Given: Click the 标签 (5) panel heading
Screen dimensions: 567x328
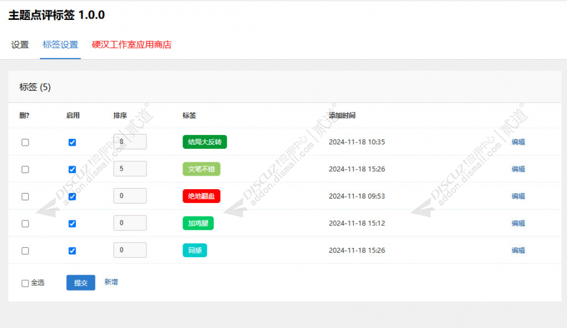Looking at the screenshot, I should [x=35, y=87].
